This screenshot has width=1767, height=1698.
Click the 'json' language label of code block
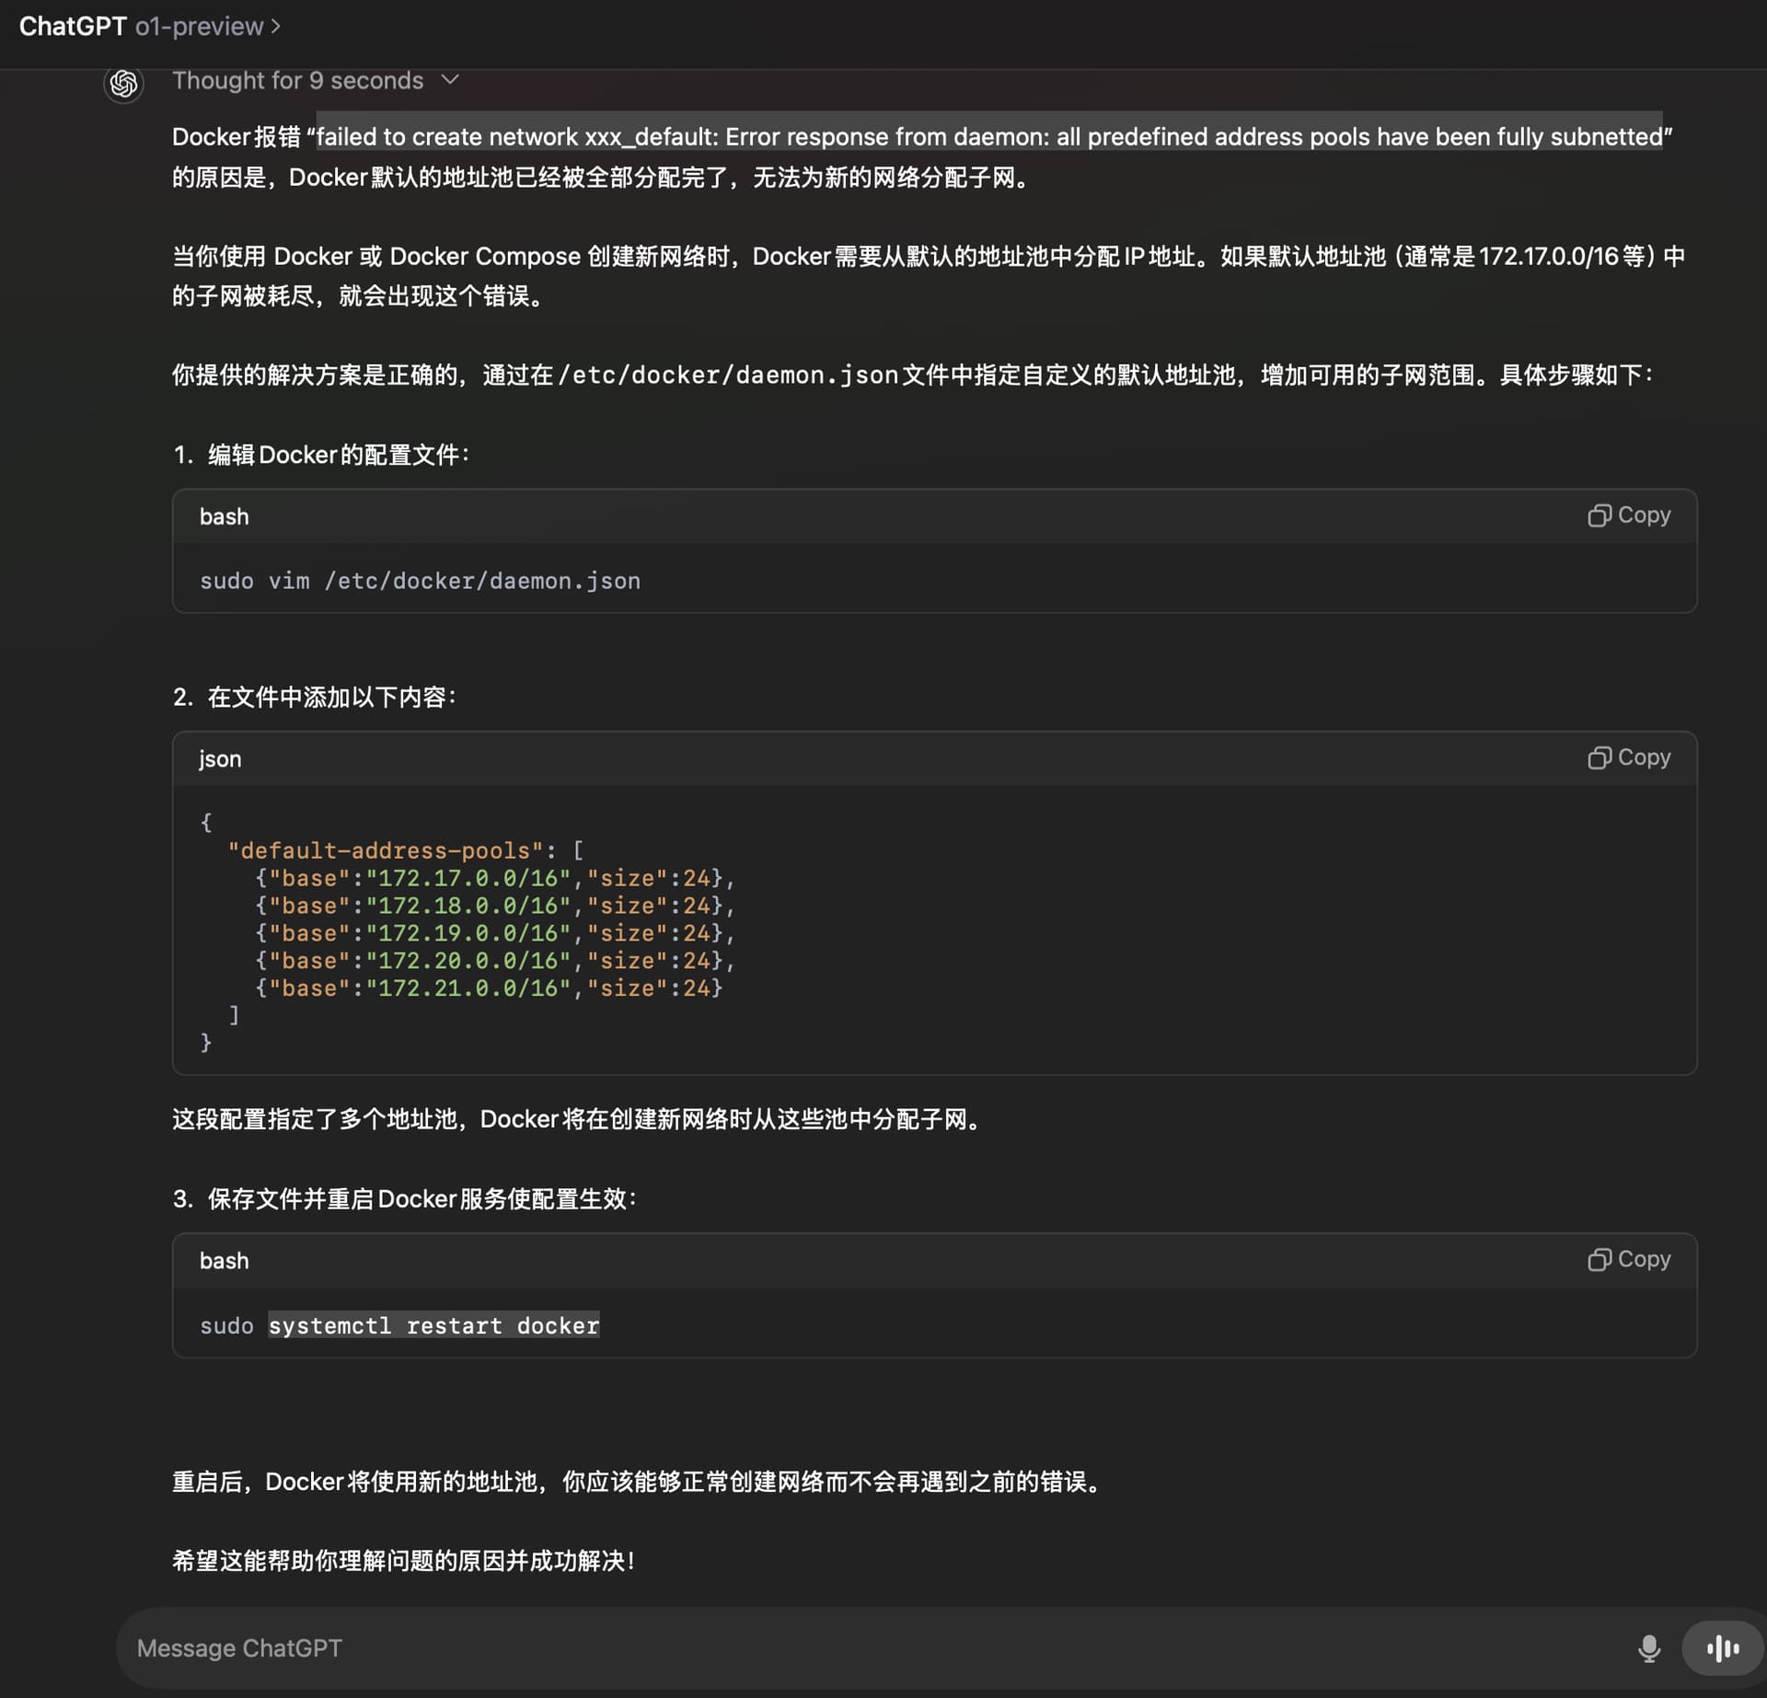pyautogui.click(x=221, y=758)
